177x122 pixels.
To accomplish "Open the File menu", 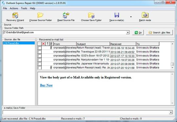I will [5, 8].
